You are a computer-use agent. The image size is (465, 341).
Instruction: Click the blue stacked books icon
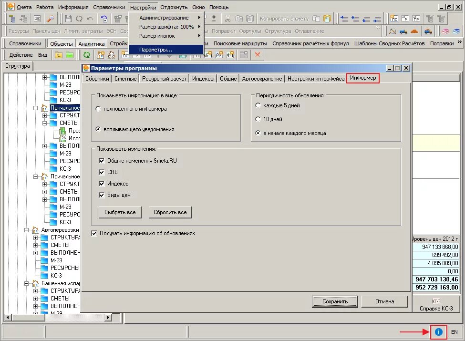(x=456, y=31)
